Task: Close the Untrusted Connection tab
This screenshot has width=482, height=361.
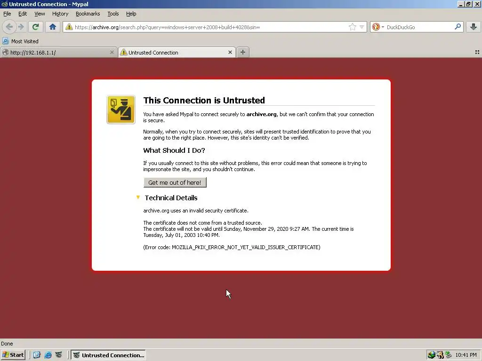Action: pos(230,53)
